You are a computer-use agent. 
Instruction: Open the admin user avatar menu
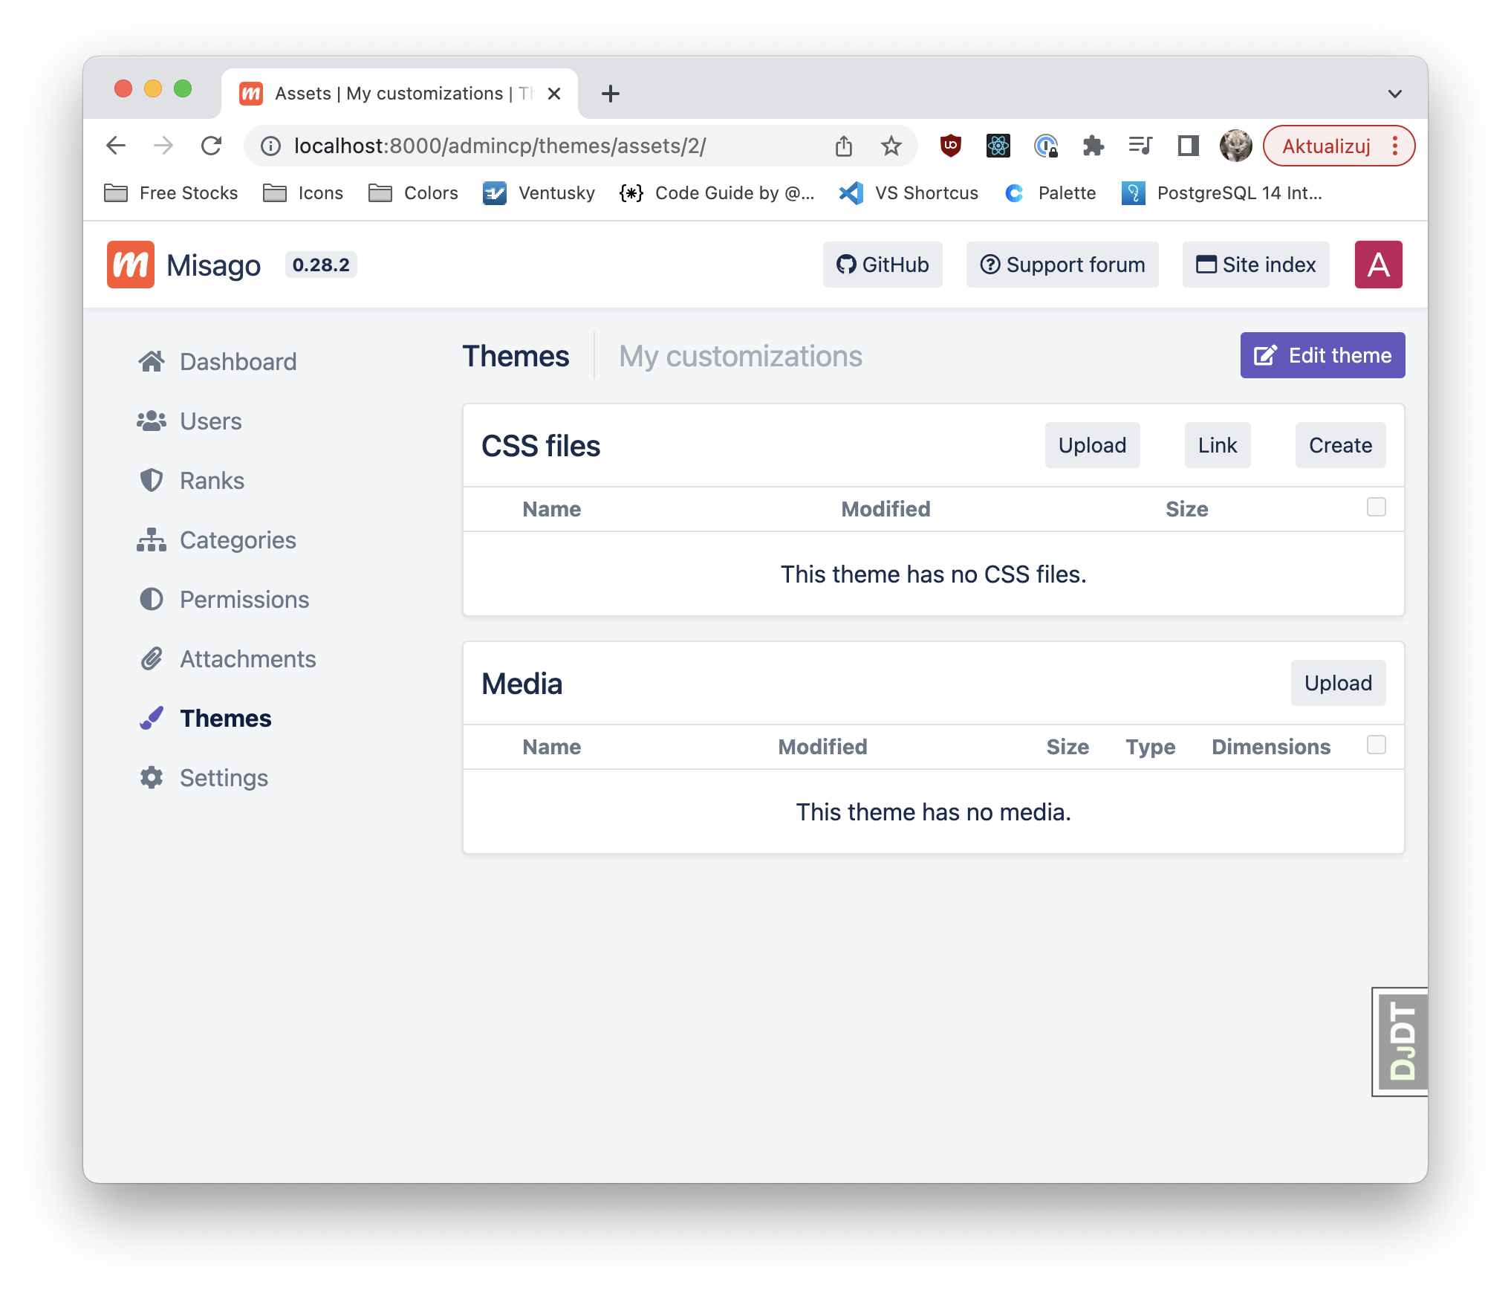point(1378,265)
